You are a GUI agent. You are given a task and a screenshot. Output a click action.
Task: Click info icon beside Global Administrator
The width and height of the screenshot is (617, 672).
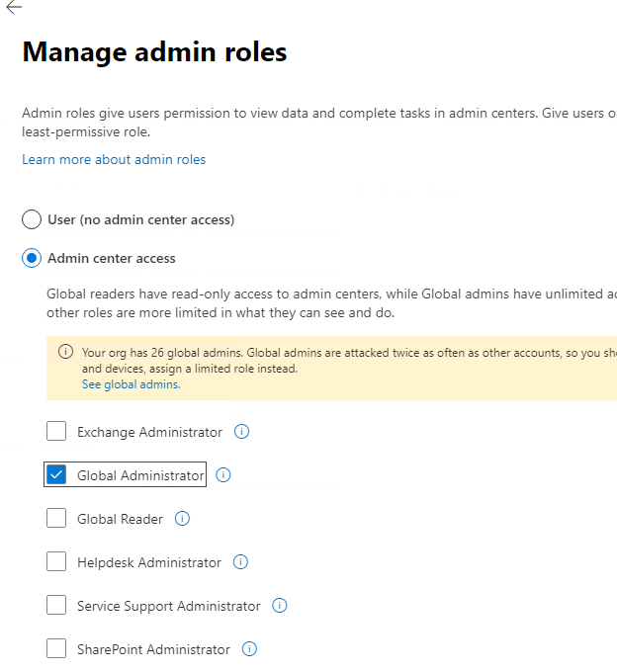pos(223,475)
